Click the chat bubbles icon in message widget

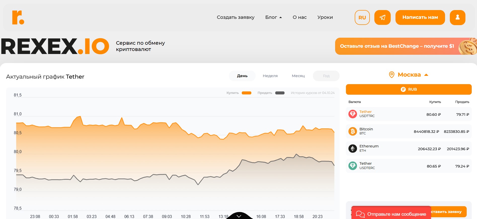tap(360, 214)
